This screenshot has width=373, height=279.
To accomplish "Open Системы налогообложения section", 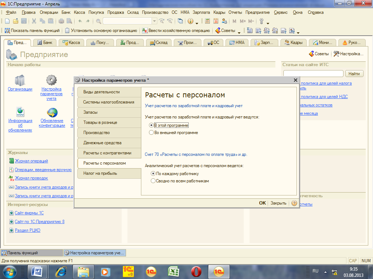I will [x=109, y=102].
